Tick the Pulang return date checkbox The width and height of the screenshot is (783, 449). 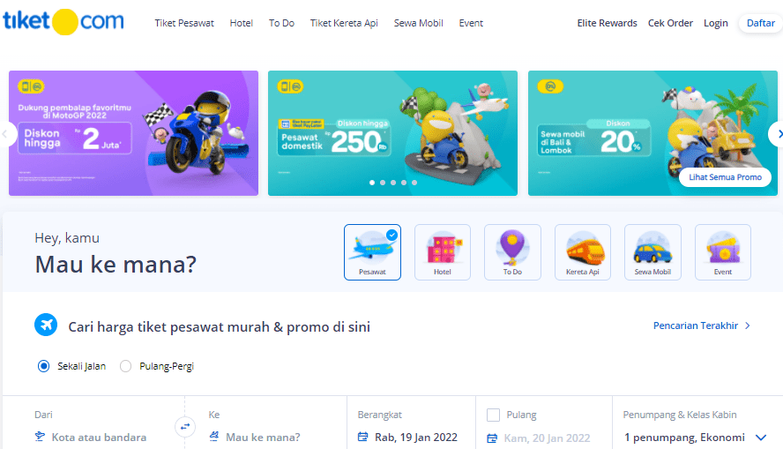493,415
